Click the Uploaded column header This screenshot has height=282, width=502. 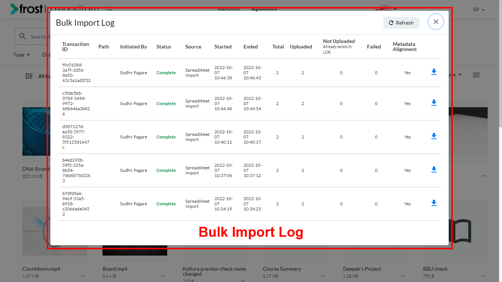[301, 47]
